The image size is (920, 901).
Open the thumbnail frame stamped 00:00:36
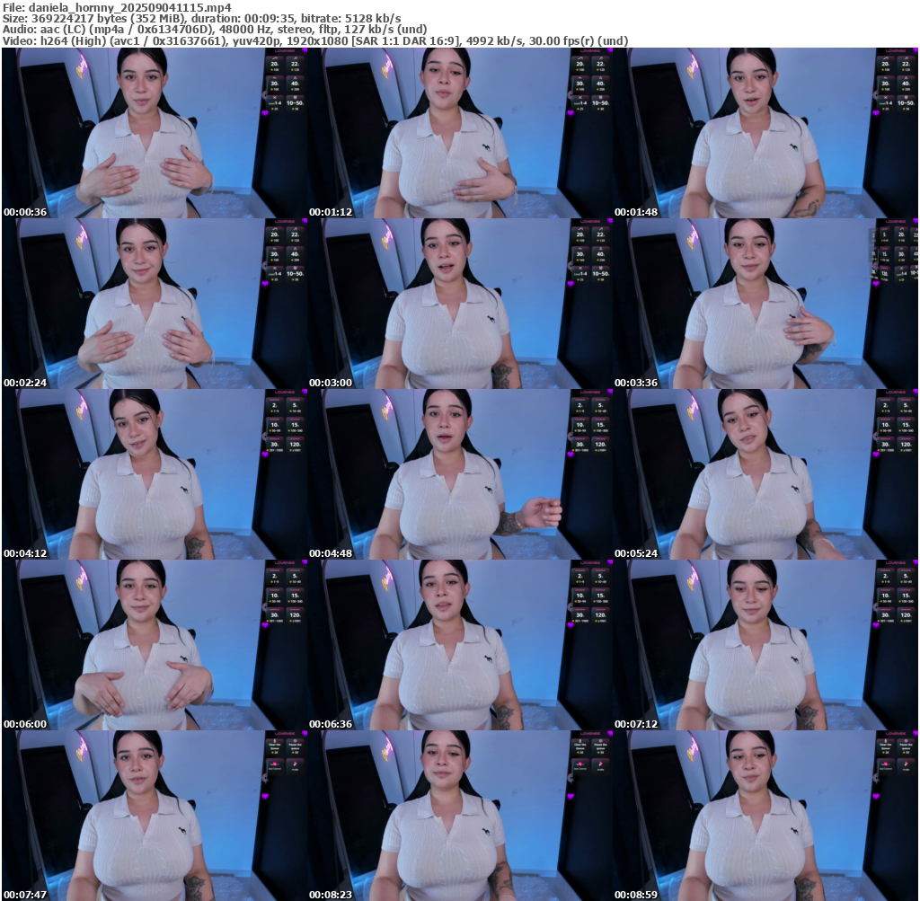(x=155, y=133)
